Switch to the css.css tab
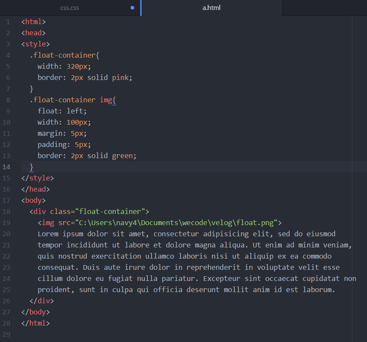Viewport: 367px width, 342px height. [69, 8]
